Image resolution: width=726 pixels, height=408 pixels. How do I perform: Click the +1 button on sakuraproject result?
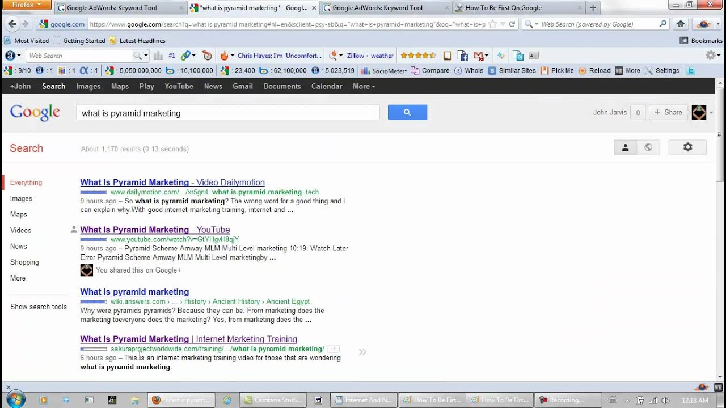[x=333, y=348]
